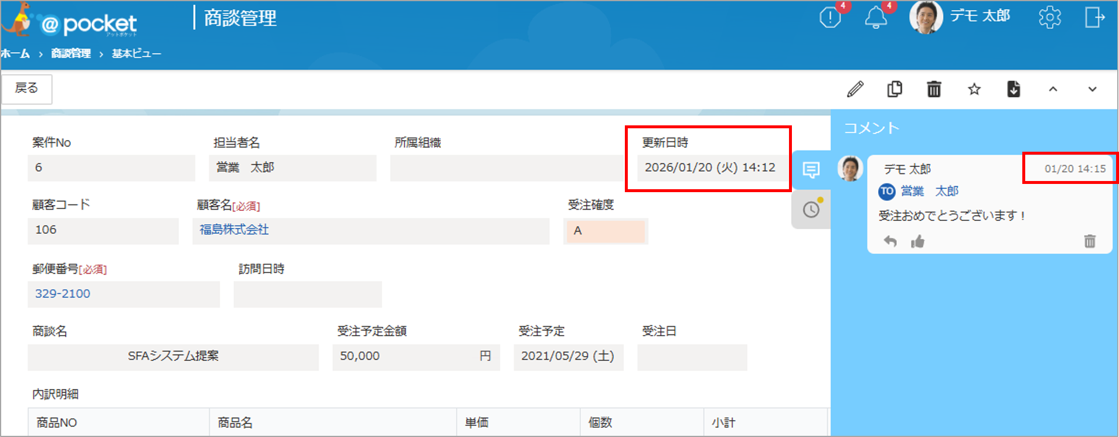This screenshot has width=1119, height=437.
Task: Go to next record with down chevron
Action: tap(1092, 89)
